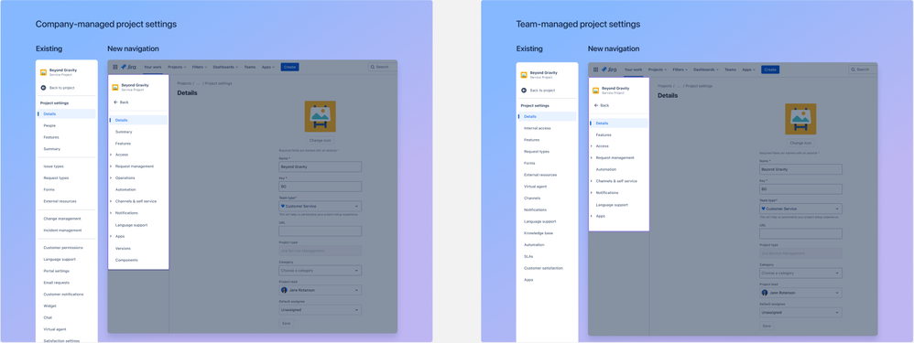Open Default assignee dropdown in team-managed Details

tap(800, 312)
